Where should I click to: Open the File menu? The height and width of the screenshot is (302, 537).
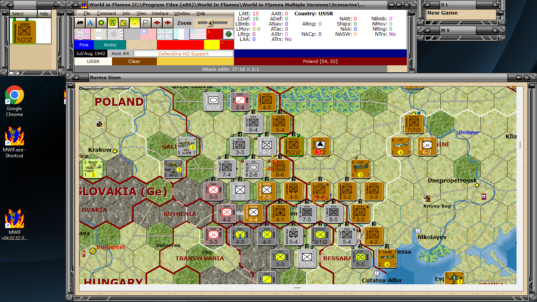(x=87, y=13)
